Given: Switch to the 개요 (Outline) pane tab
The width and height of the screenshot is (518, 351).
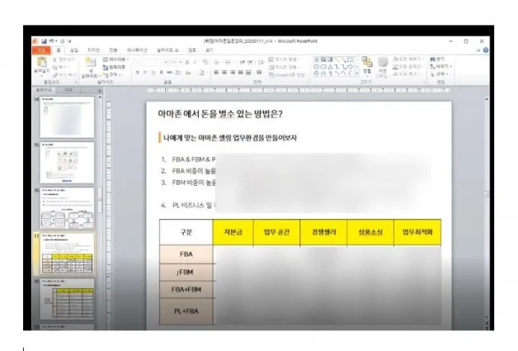Looking at the screenshot, I should (68, 91).
